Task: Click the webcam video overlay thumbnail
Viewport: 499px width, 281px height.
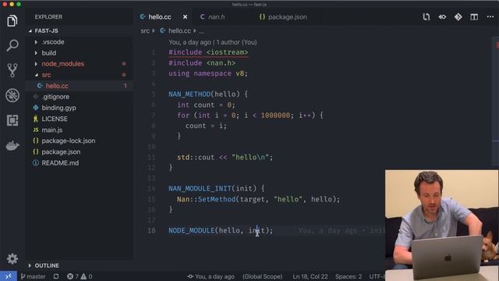Action: coord(442,225)
